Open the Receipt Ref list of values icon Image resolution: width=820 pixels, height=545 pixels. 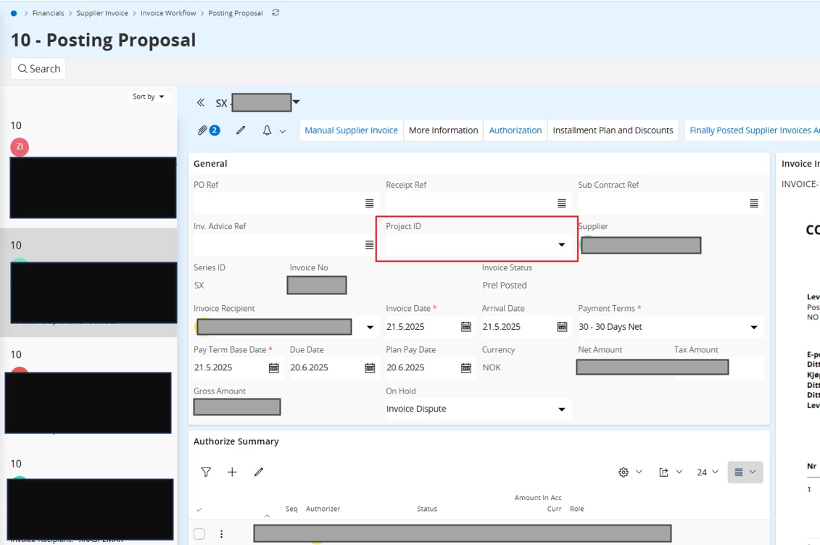tap(562, 203)
